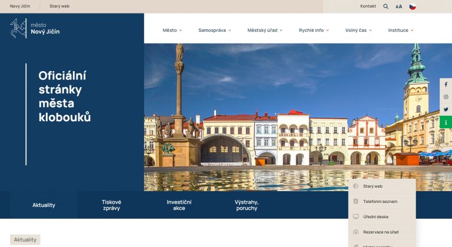452x247 pixels.
Task: Click the Telefonní seznam book icon
Action: point(355,201)
